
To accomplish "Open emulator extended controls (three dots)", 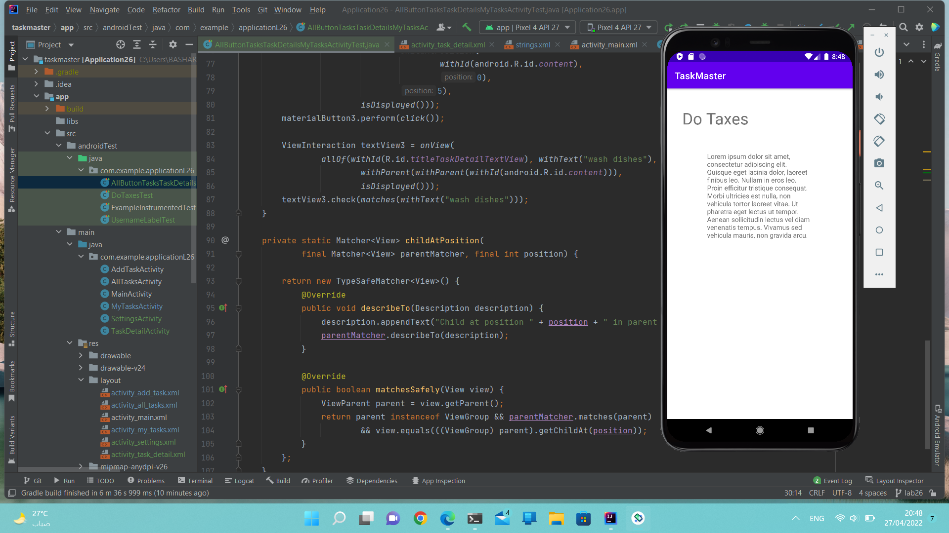I will coord(879,274).
